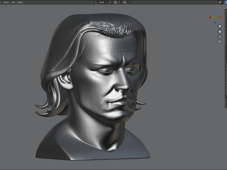Click the dark red negative X gizmo dot
The image size is (227, 170).
coord(210,17)
